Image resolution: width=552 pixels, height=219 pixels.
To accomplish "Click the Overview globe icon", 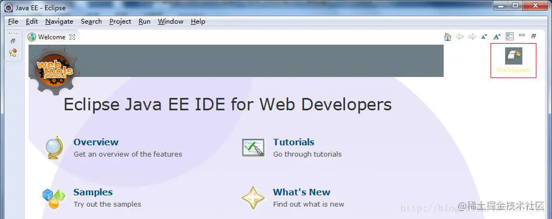I will 54,147.
